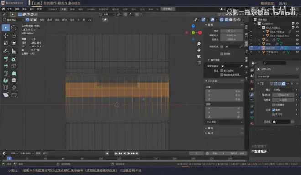
Task: Switch to edge select mode
Action: [x=31, y=20]
